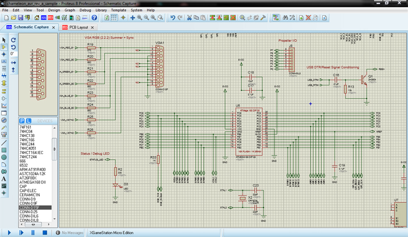Open the blue Help question mark icon
408x237 pixels.
tap(94, 17)
